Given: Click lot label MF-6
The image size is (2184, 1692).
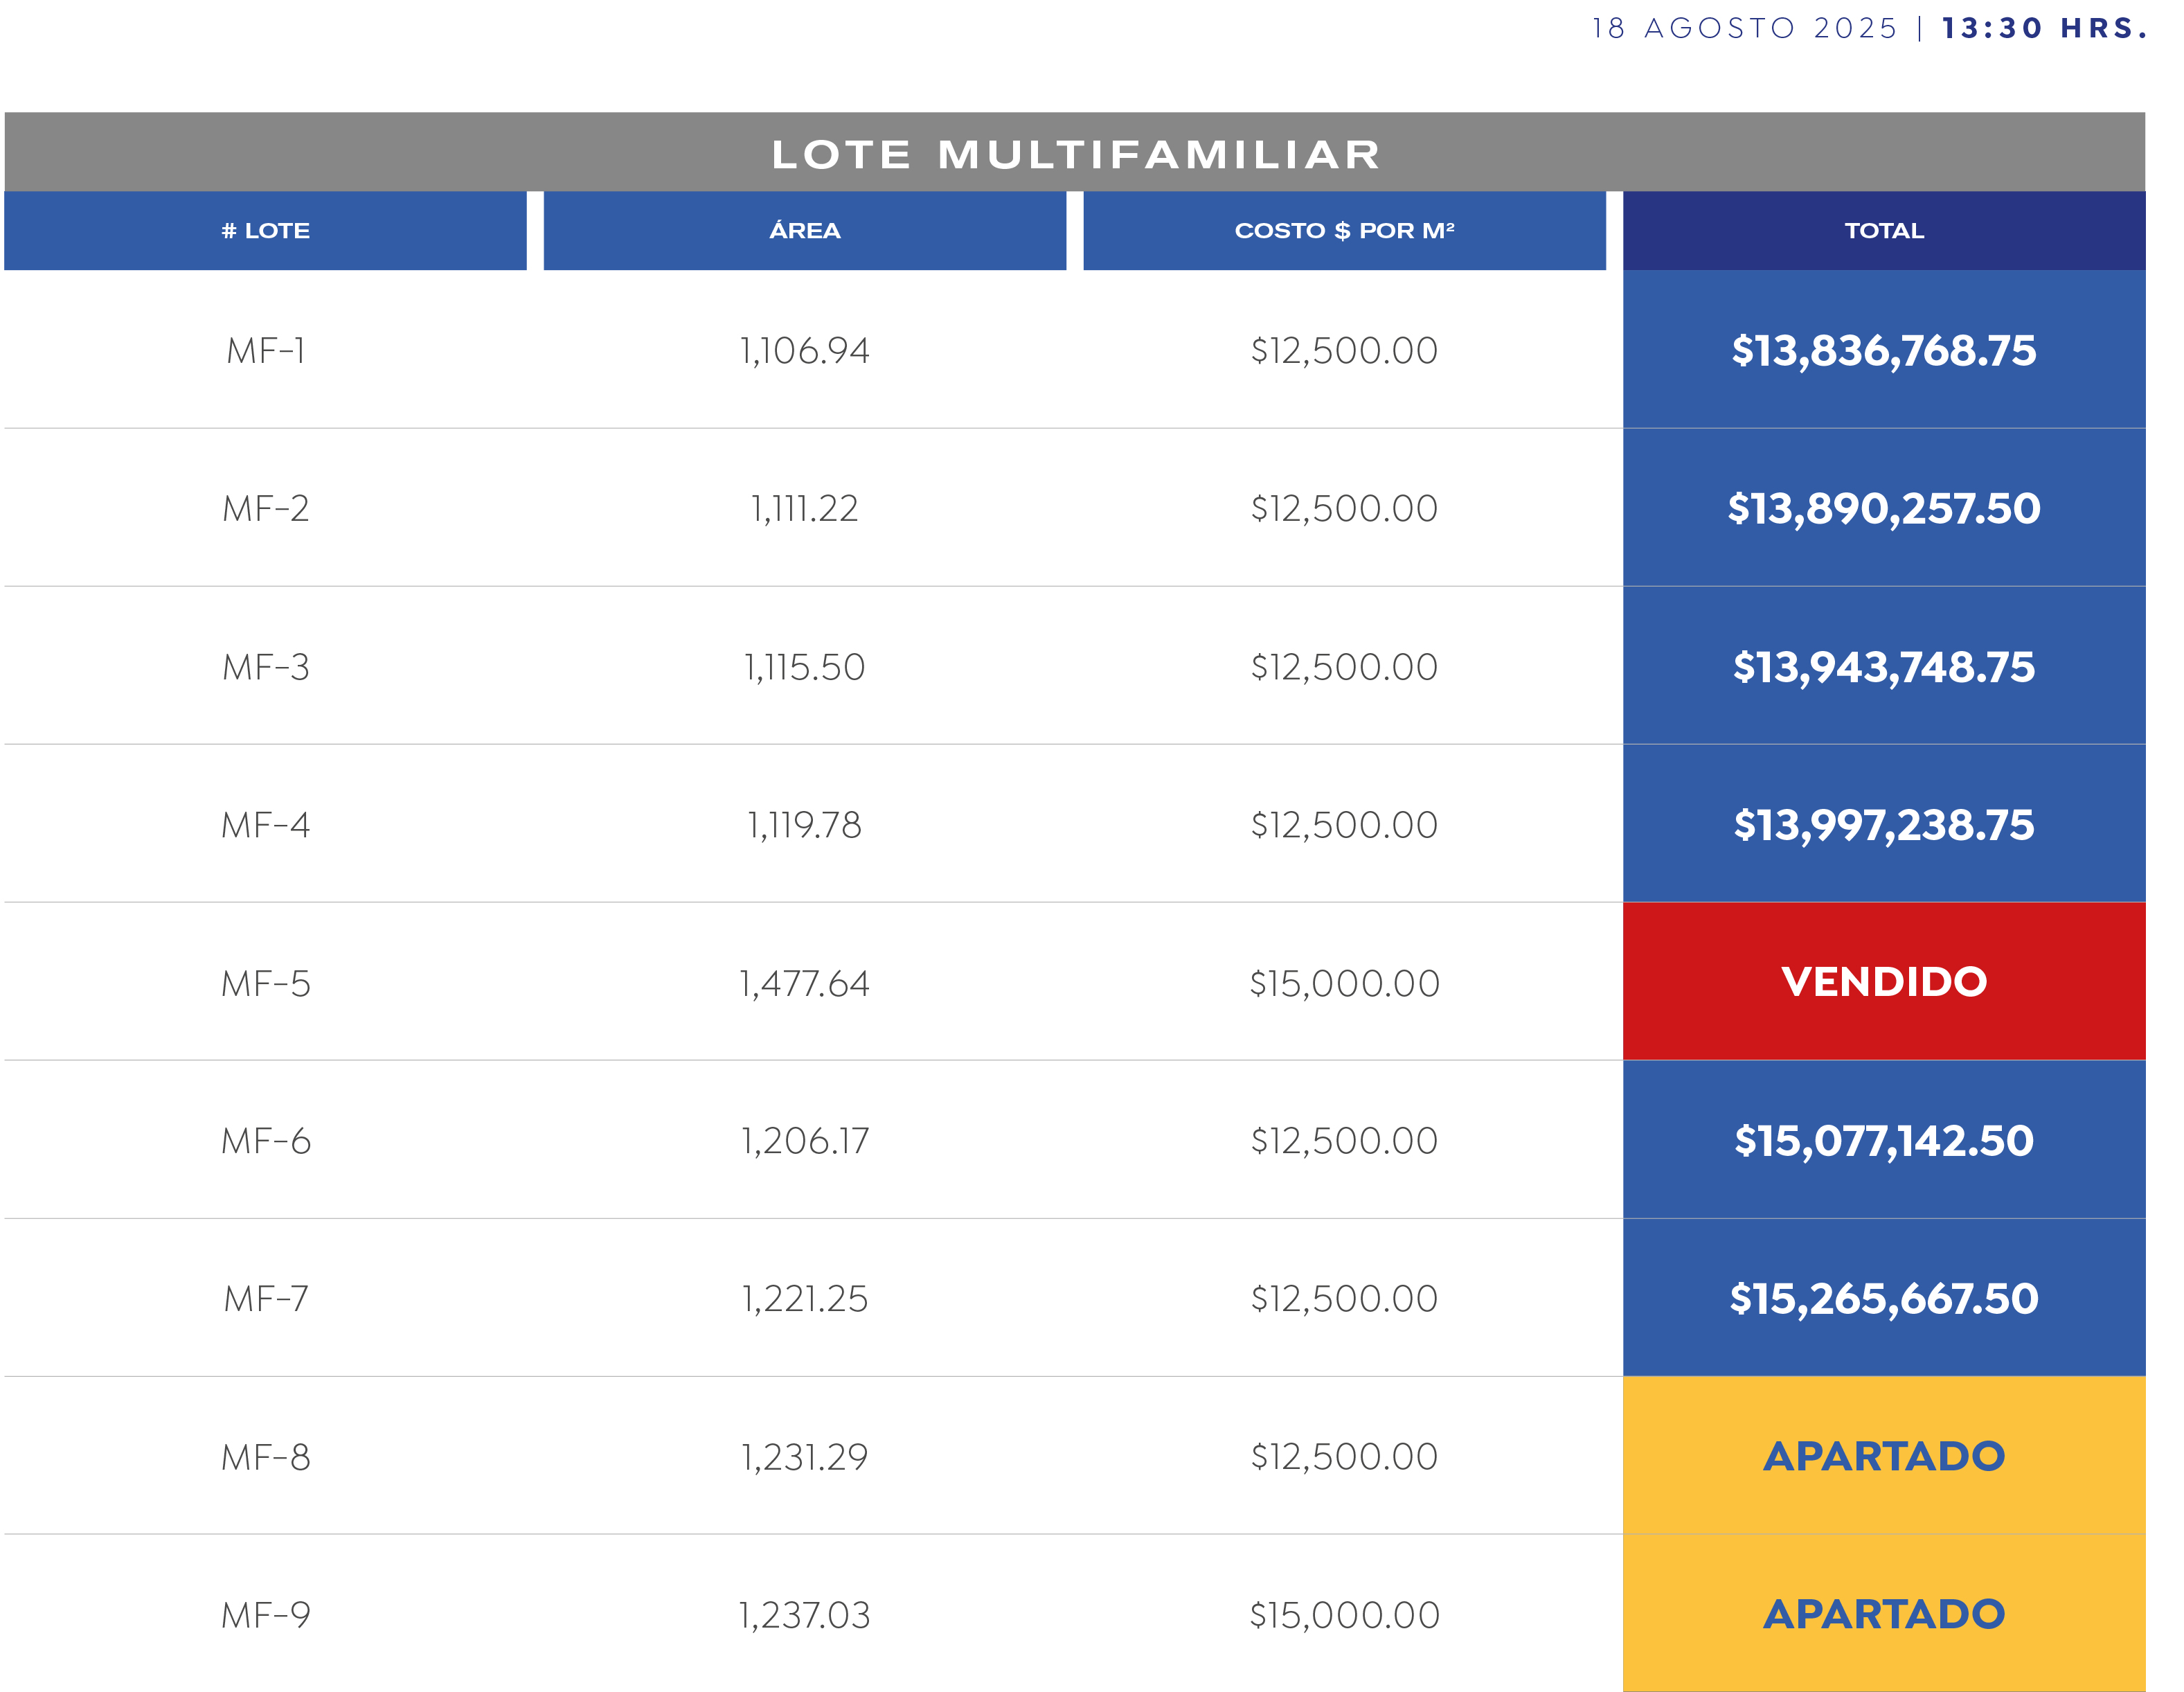Looking at the screenshot, I should pyautogui.click(x=266, y=1141).
